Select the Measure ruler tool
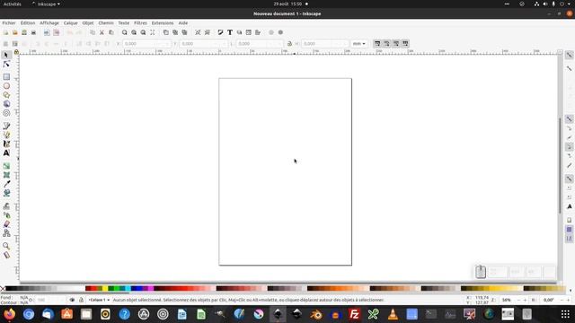575x323 pixels. pos(6,255)
